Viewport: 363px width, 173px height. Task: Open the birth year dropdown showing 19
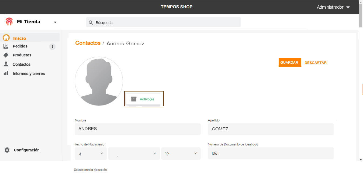point(181,154)
